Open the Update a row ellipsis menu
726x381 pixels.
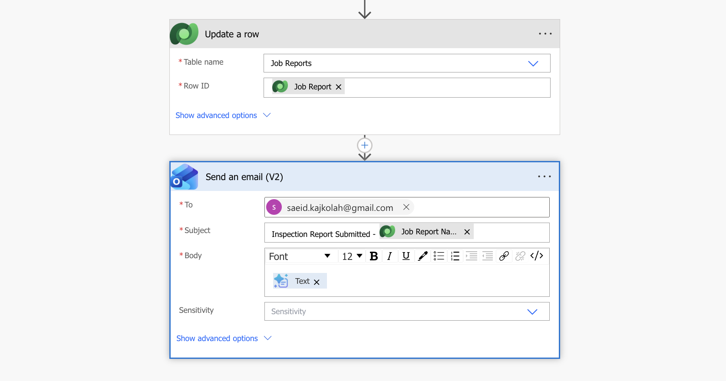point(545,34)
